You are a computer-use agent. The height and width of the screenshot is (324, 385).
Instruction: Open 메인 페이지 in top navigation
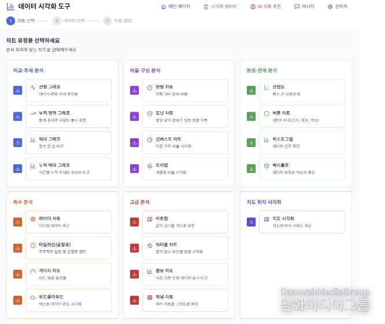click(175, 7)
